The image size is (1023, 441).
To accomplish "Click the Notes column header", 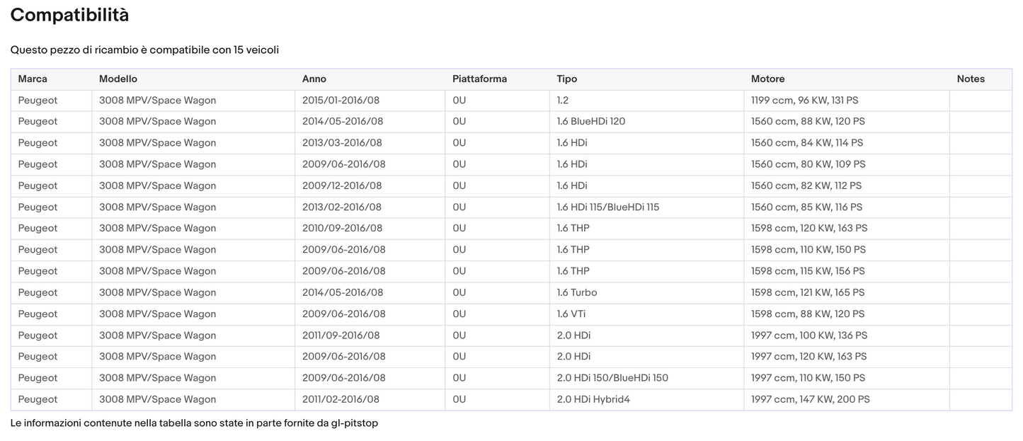I will (x=971, y=79).
